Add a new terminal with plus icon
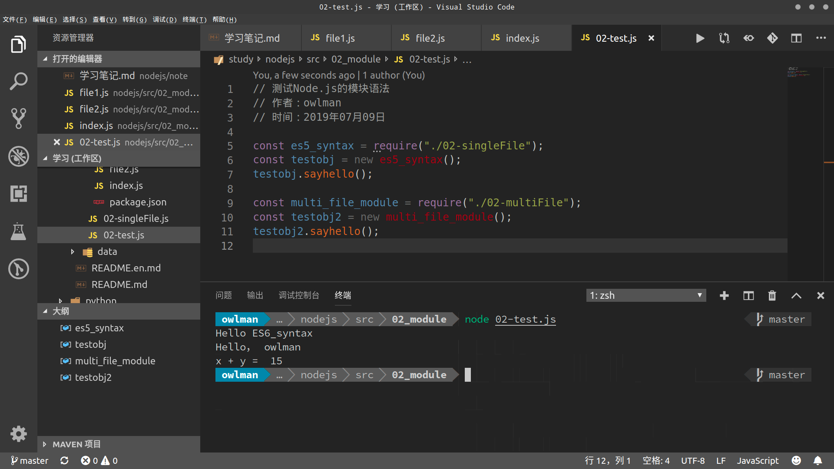The height and width of the screenshot is (469, 834). (724, 296)
